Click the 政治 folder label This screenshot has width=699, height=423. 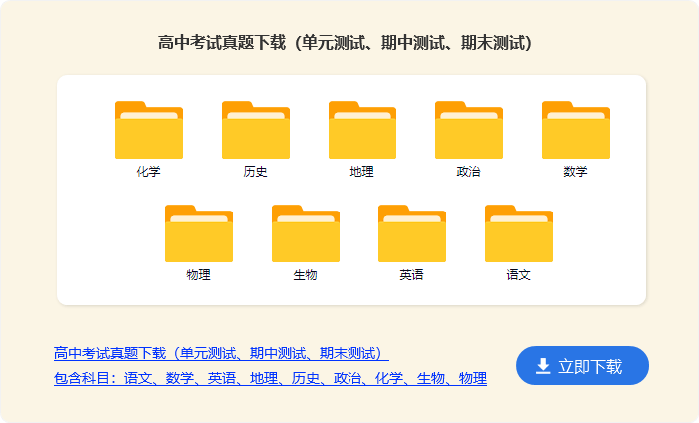pos(469,171)
